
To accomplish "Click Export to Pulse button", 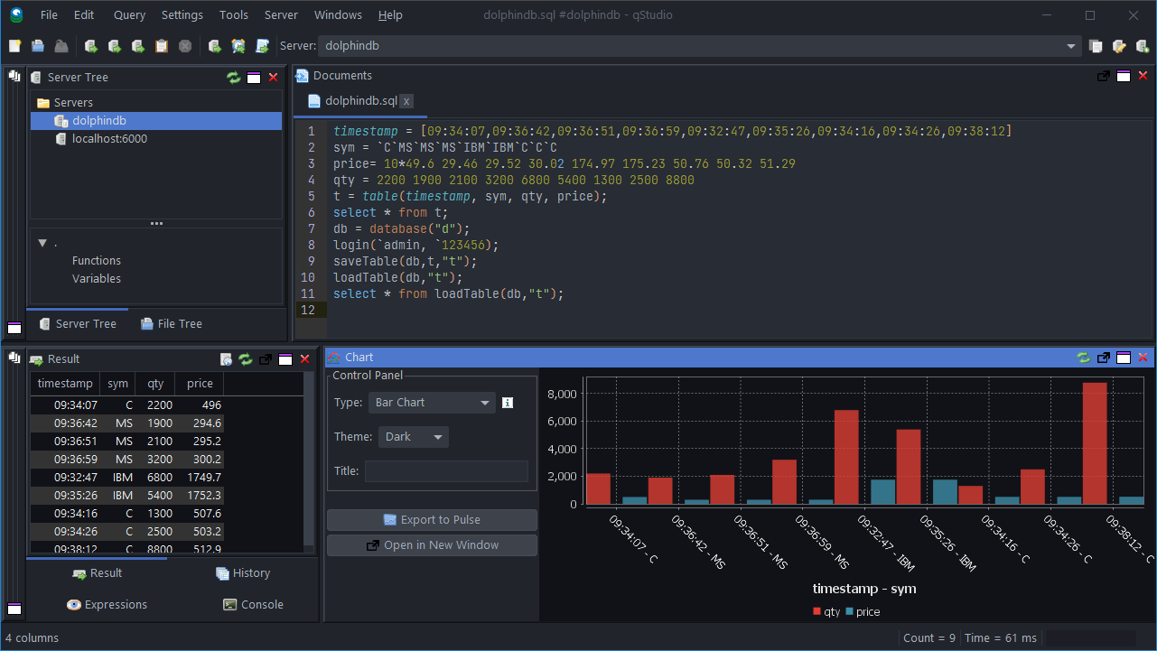I will (432, 520).
